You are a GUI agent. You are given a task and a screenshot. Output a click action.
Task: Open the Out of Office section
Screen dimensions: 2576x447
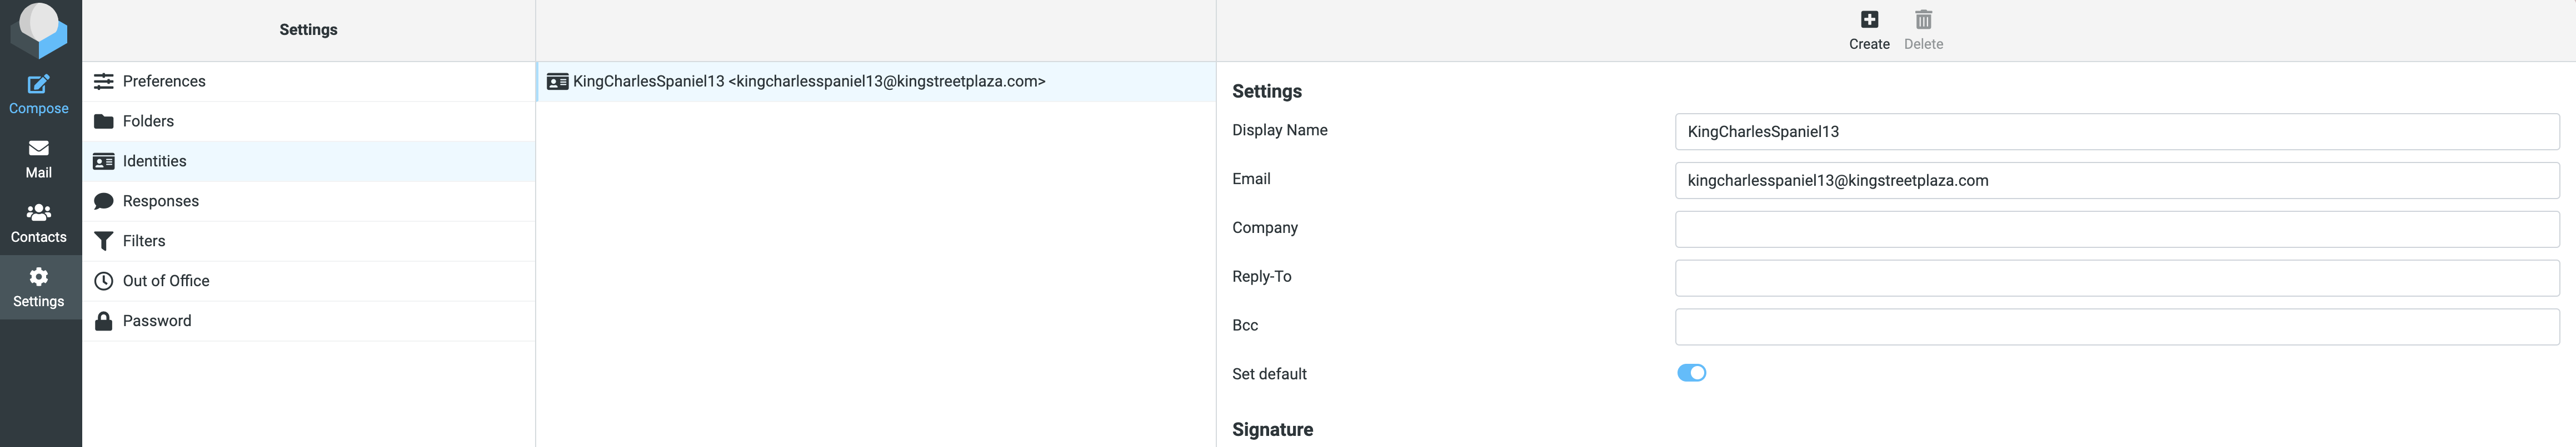(x=166, y=281)
